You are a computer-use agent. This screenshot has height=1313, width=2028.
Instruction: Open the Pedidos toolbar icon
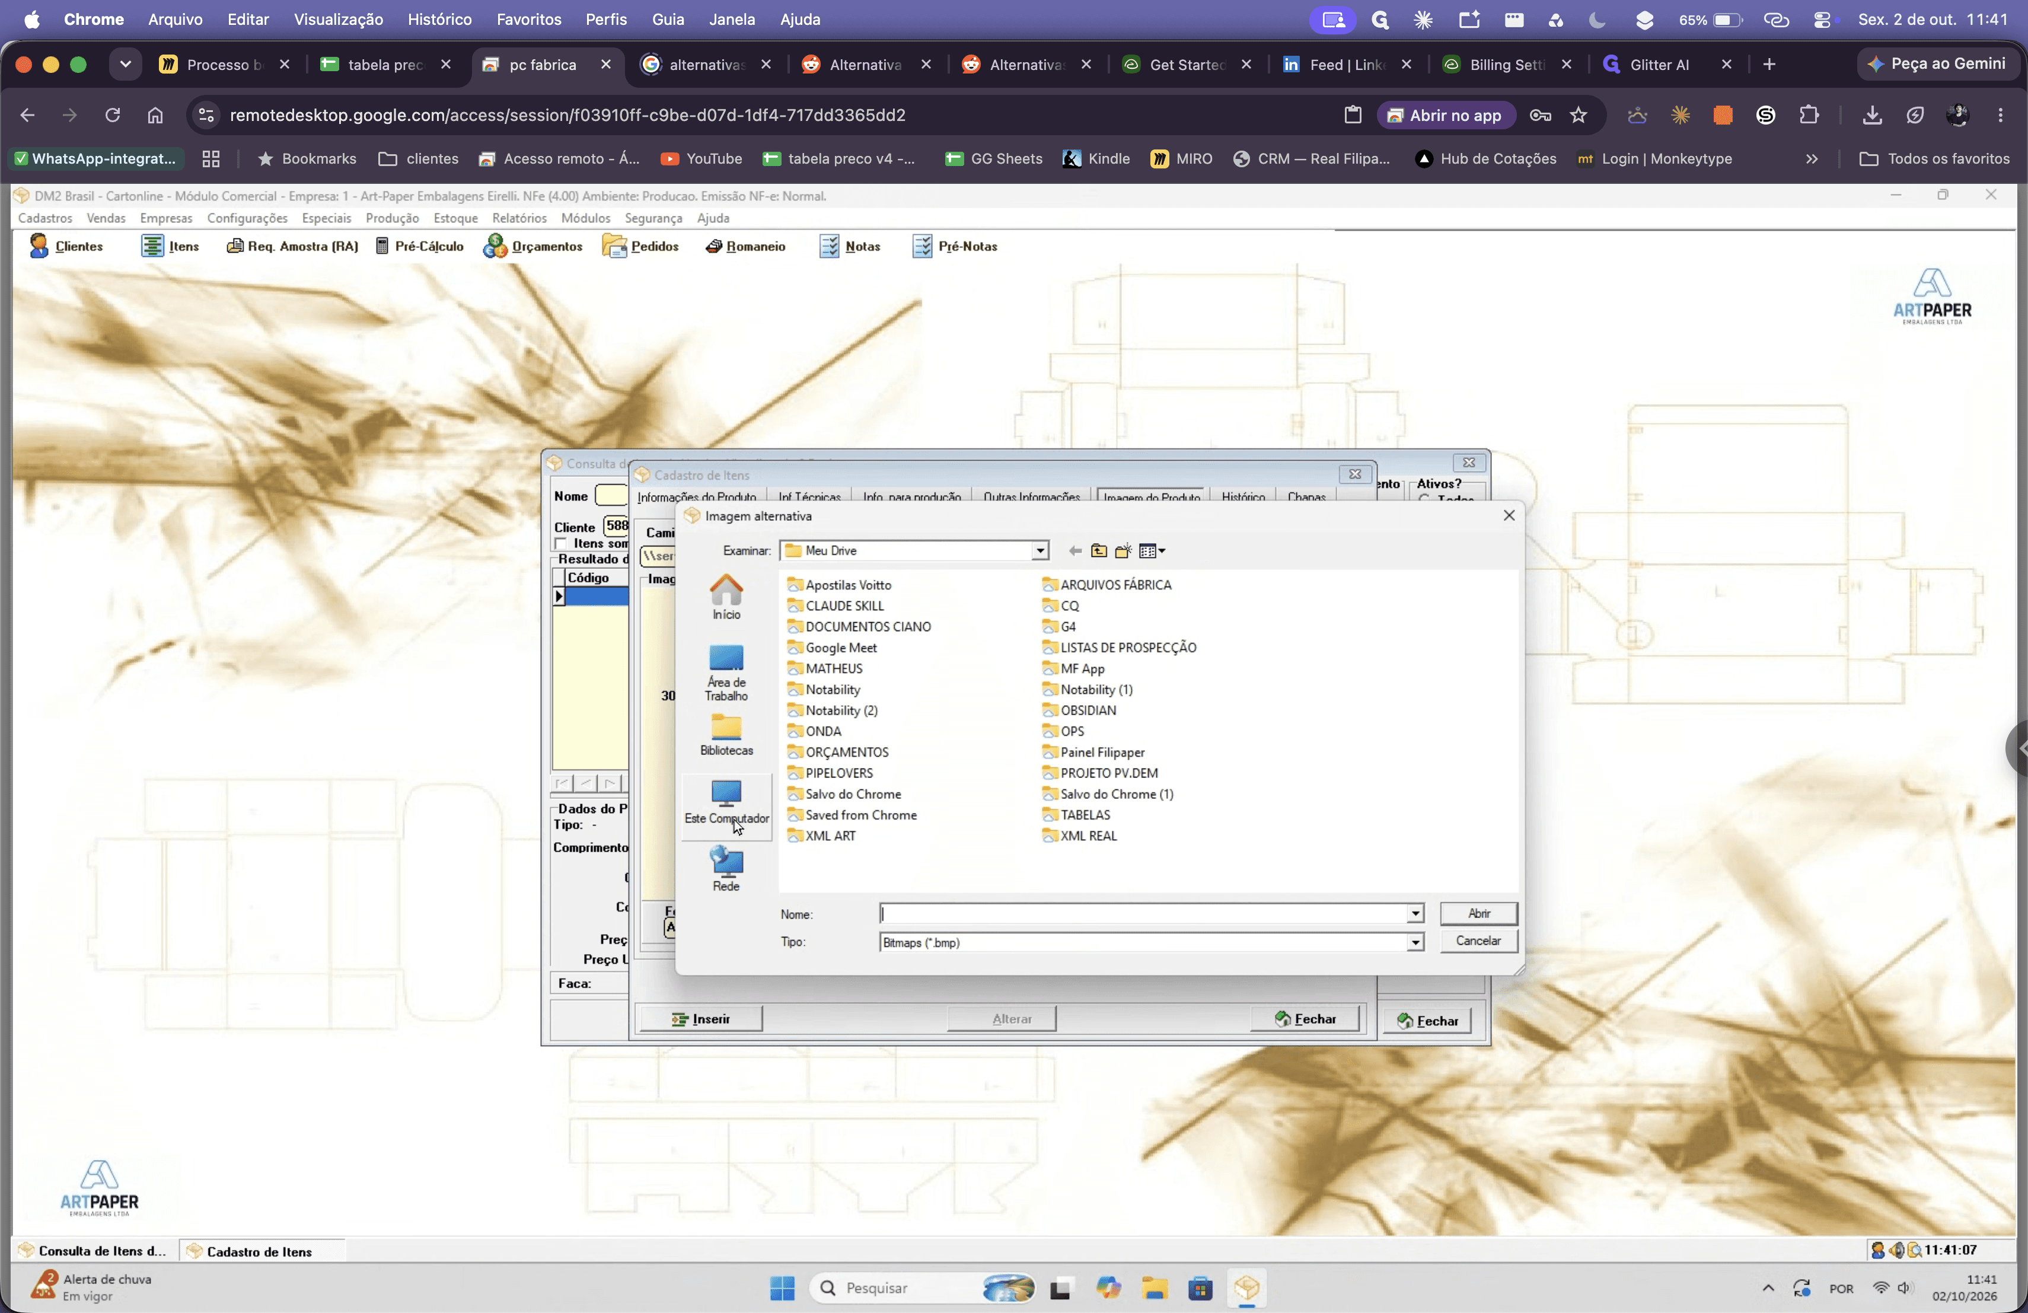[640, 246]
